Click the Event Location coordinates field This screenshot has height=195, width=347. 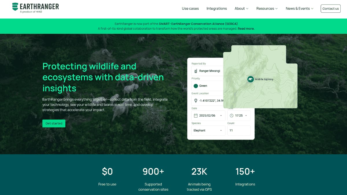point(207,101)
